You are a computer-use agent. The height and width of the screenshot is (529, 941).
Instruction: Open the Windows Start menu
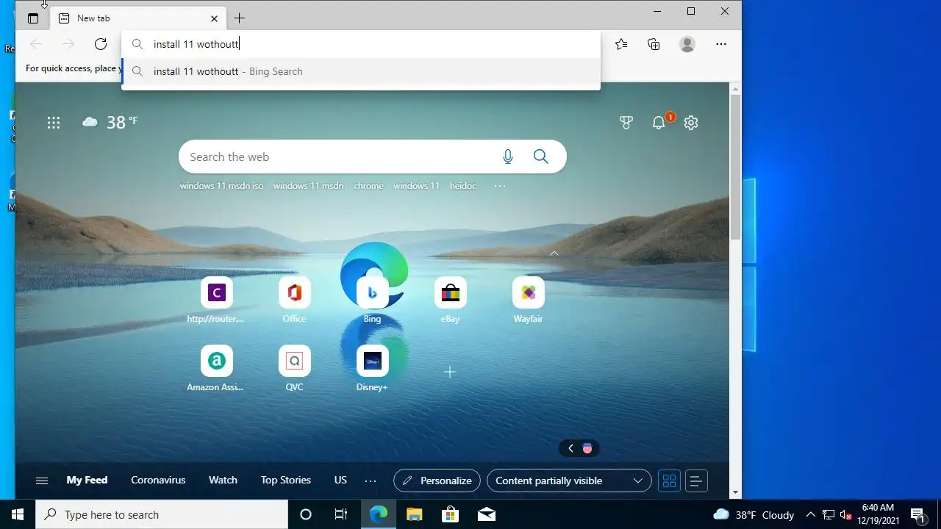click(18, 514)
